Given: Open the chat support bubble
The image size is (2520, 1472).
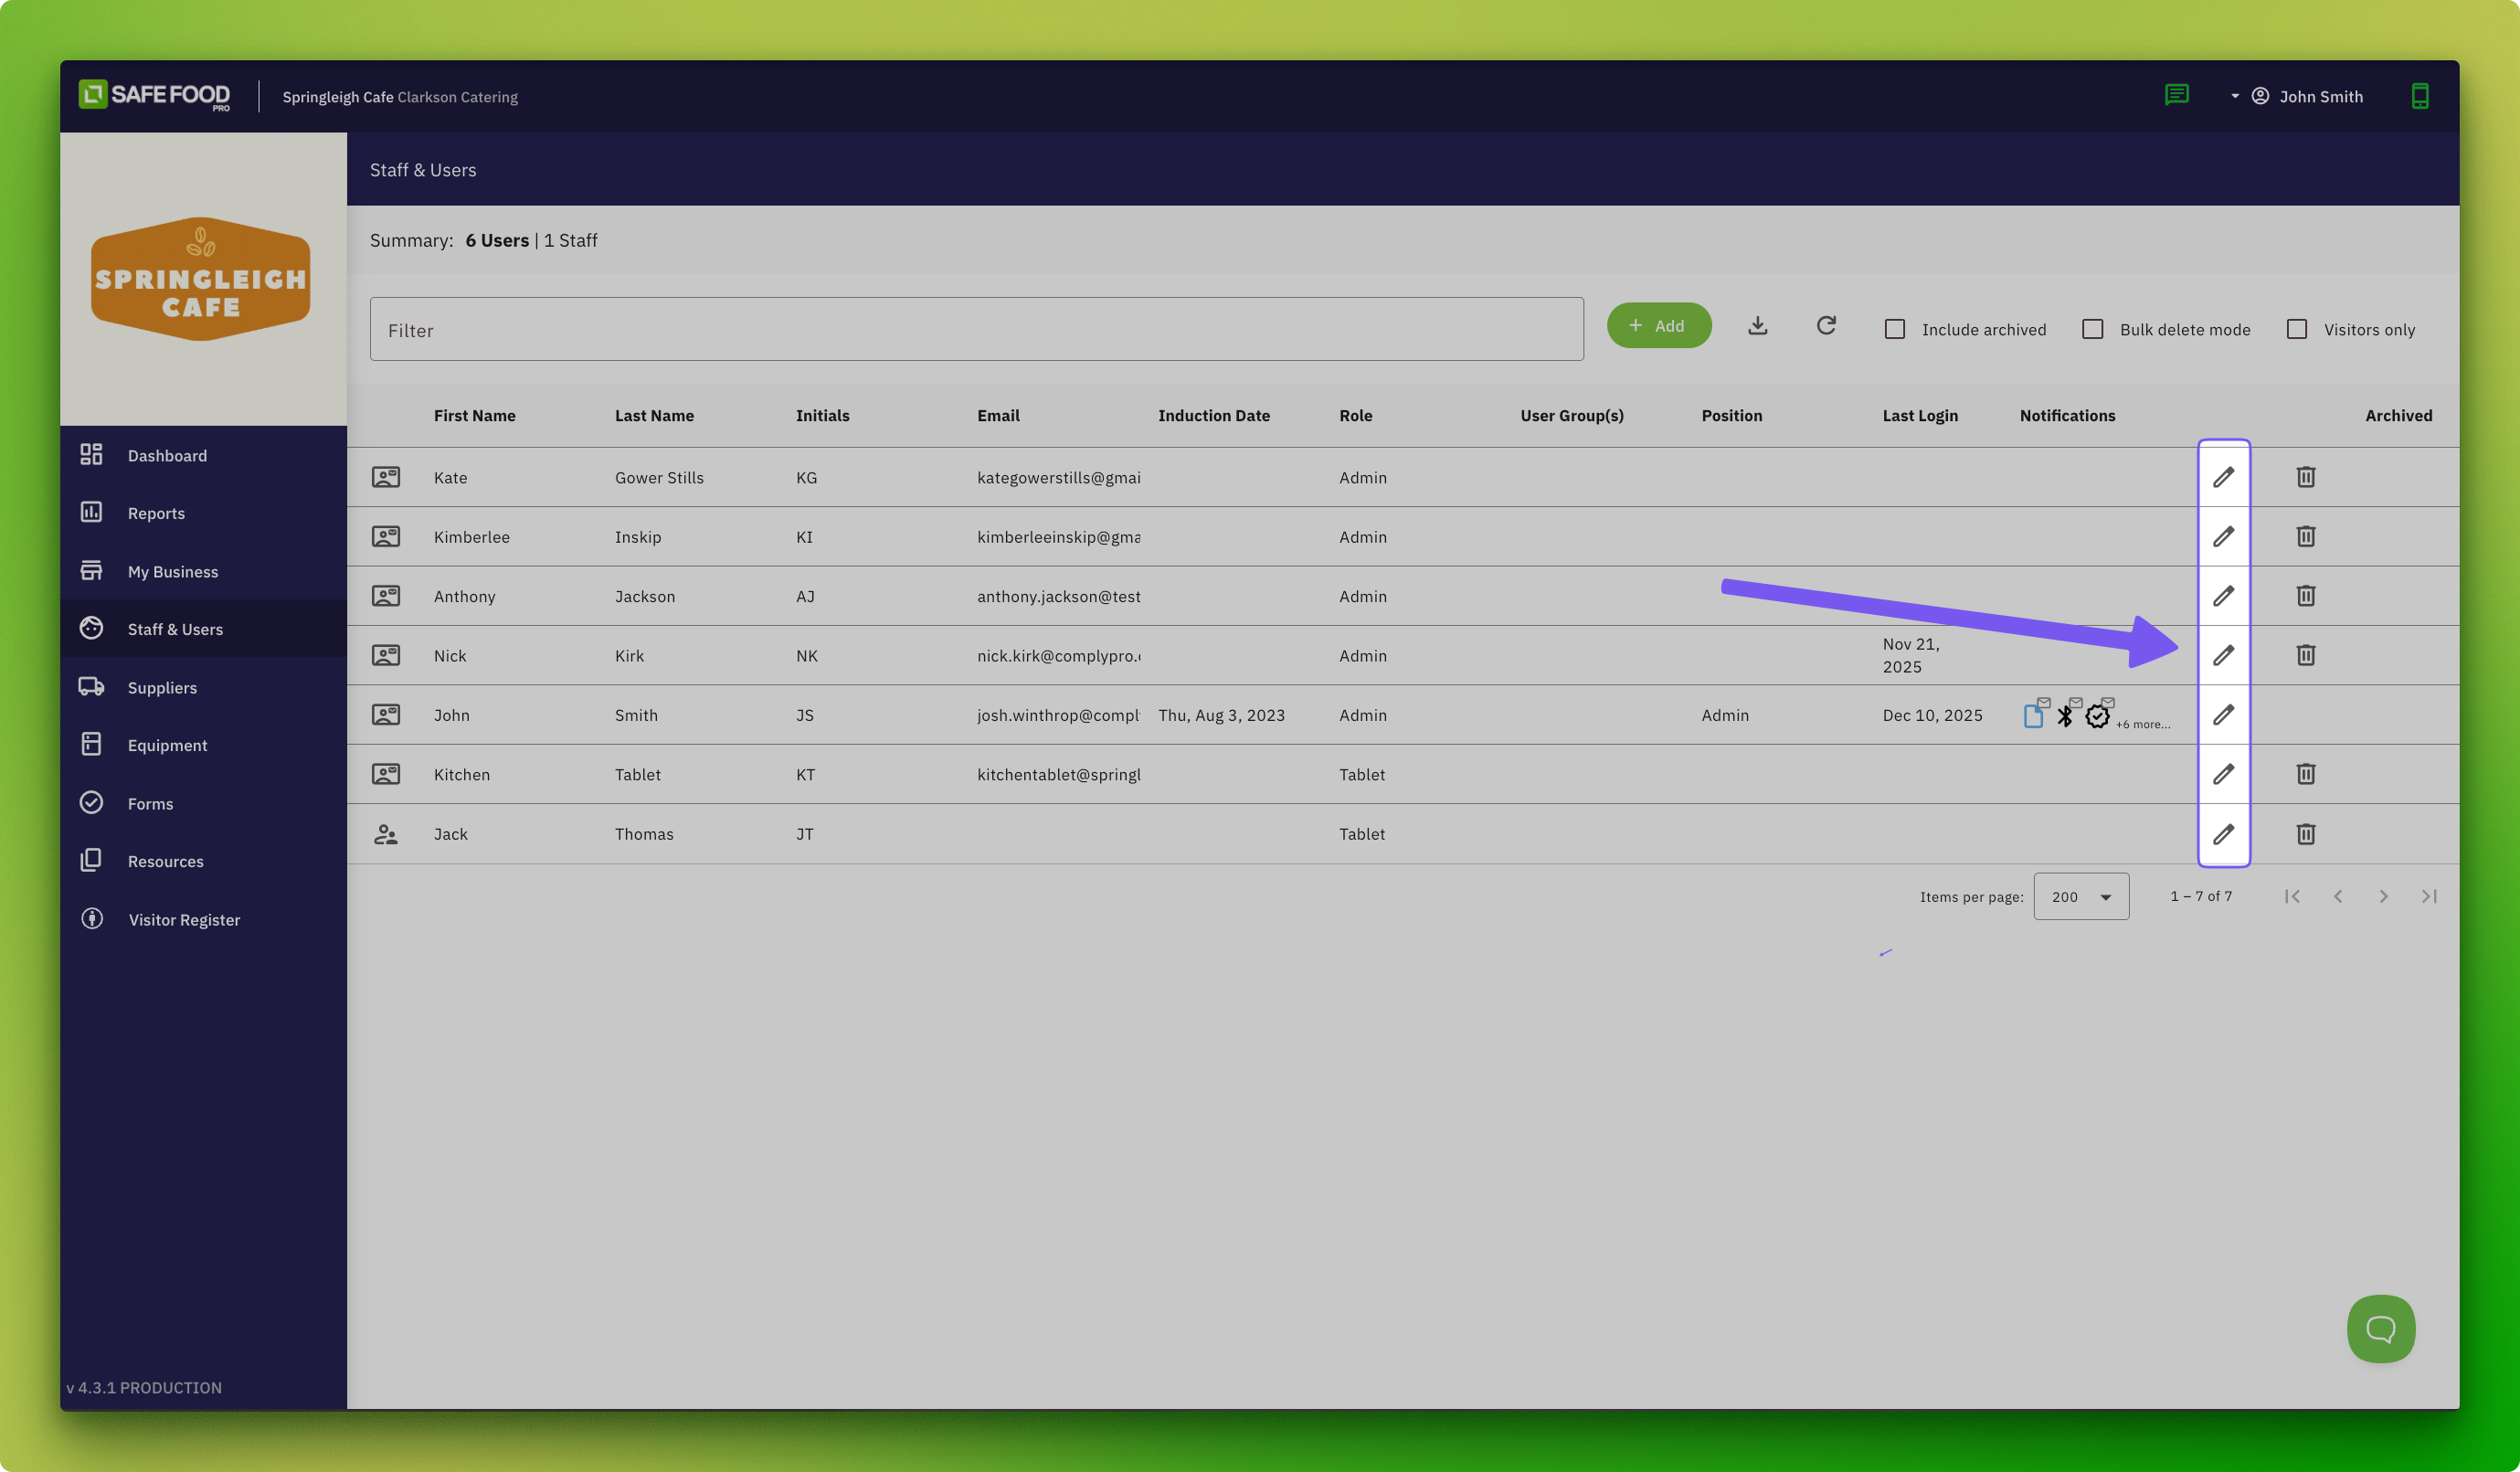Looking at the screenshot, I should pyautogui.click(x=2380, y=1328).
